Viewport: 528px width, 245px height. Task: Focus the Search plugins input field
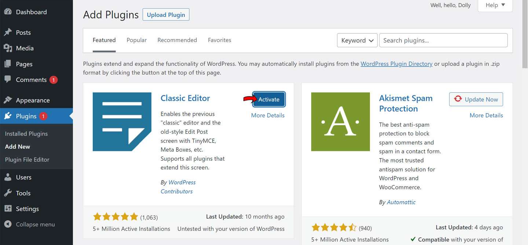point(443,40)
